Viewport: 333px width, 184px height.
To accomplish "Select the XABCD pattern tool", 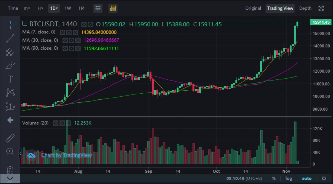I will (10, 93).
